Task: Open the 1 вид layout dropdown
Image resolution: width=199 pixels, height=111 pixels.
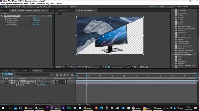Action: [129, 67]
